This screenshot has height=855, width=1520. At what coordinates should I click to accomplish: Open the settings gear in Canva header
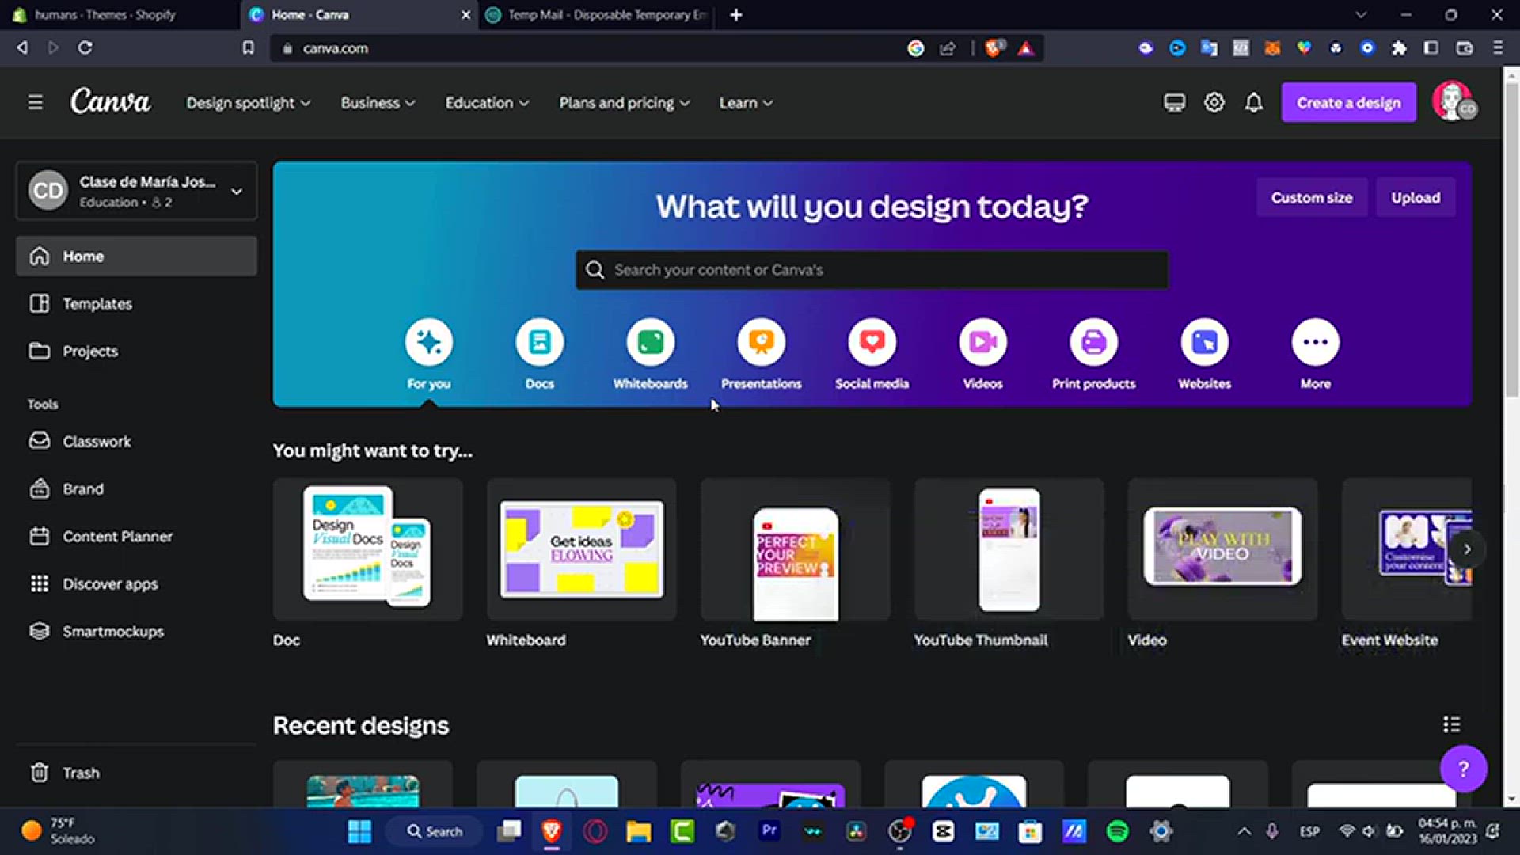coord(1214,103)
